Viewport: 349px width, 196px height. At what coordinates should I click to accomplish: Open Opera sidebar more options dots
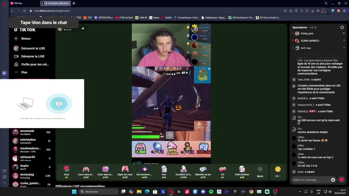pos(4,183)
